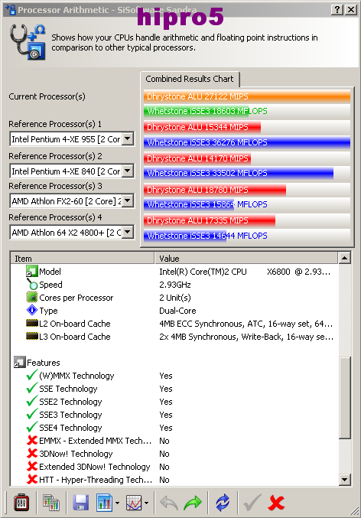Click the grey checkmark OK icon
Image resolution: width=361 pixels, height=518 pixels.
(252, 503)
